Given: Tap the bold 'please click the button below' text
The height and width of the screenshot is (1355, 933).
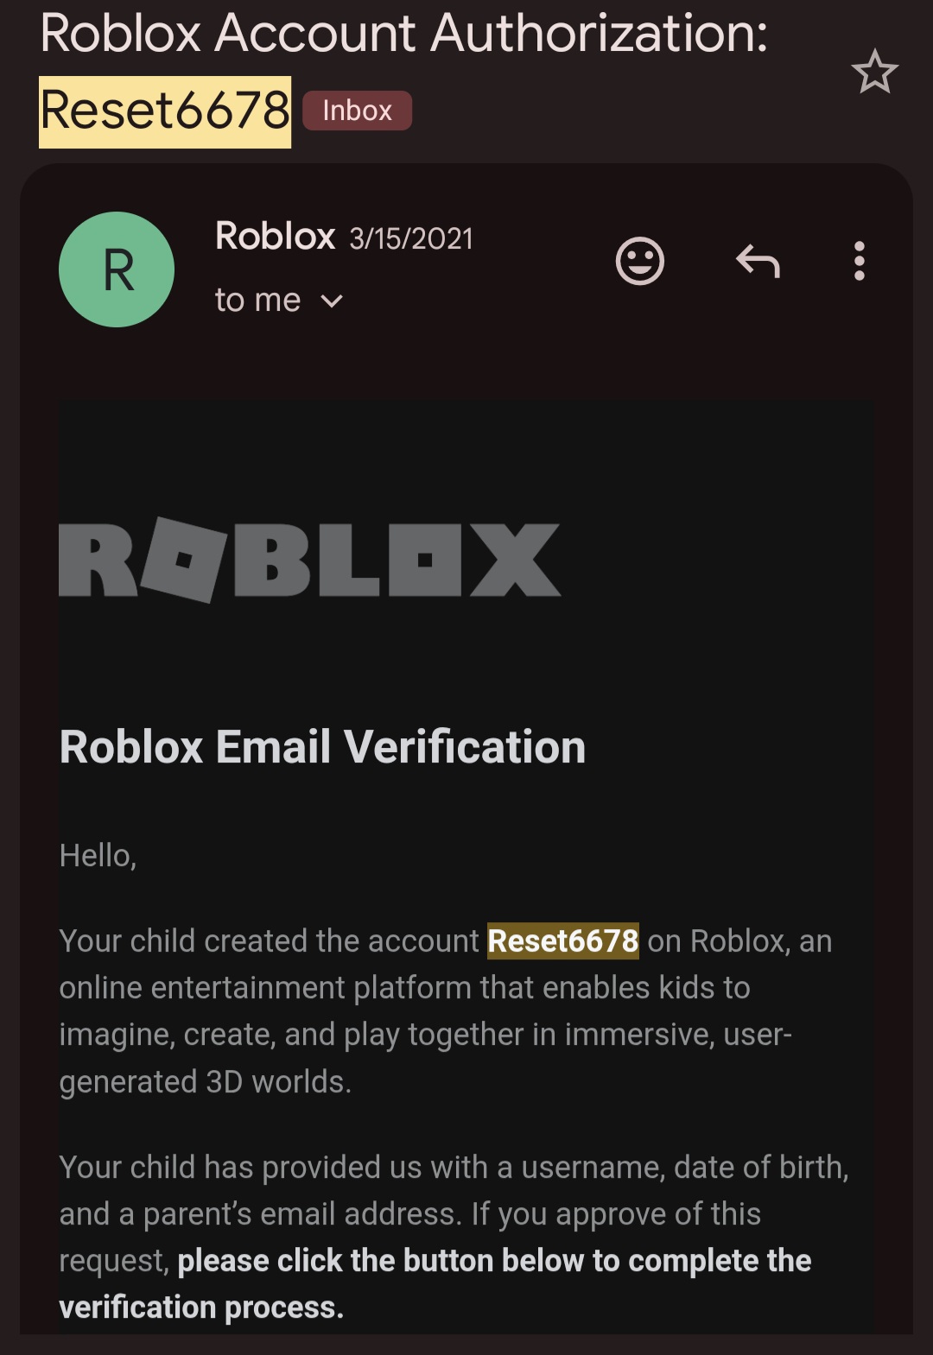Looking at the screenshot, I should 494,1261.
